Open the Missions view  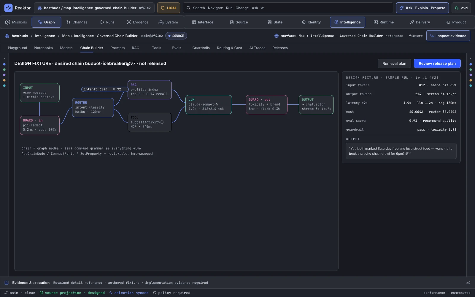[x=16, y=22]
